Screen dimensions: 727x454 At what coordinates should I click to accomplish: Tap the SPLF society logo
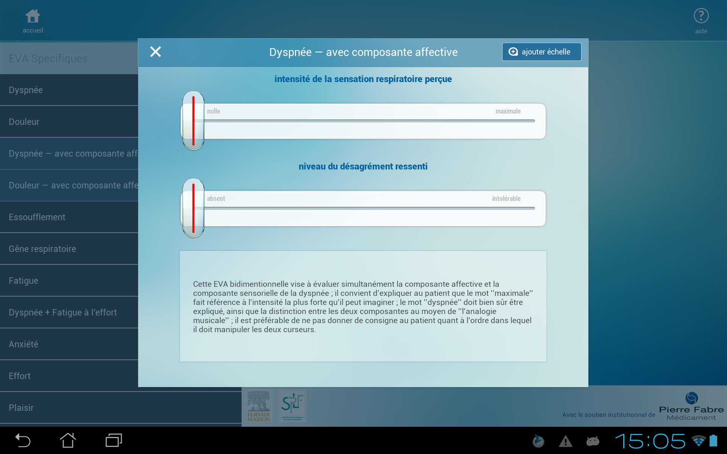[x=292, y=406]
